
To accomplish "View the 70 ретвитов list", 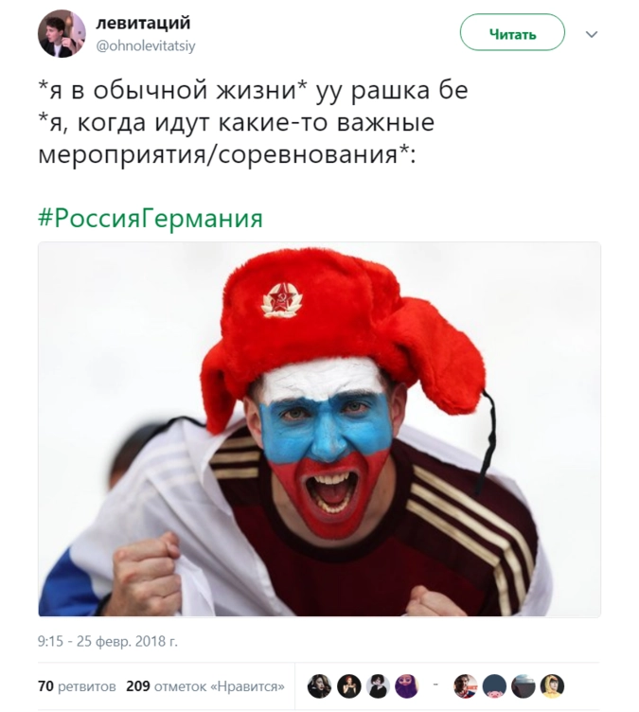I will pyautogui.click(x=77, y=685).
